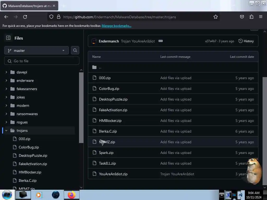Open YouAreAnIdiot.zip in the file table
The height and width of the screenshot is (200, 267).
(x=113, y=174)
